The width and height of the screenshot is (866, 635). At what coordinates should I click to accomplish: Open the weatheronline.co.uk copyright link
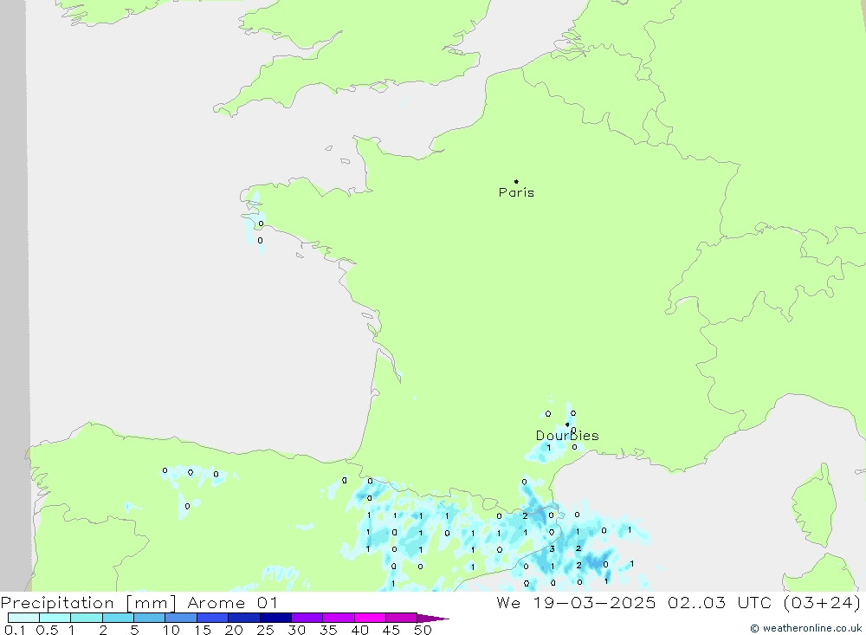[x=805, y=628]
